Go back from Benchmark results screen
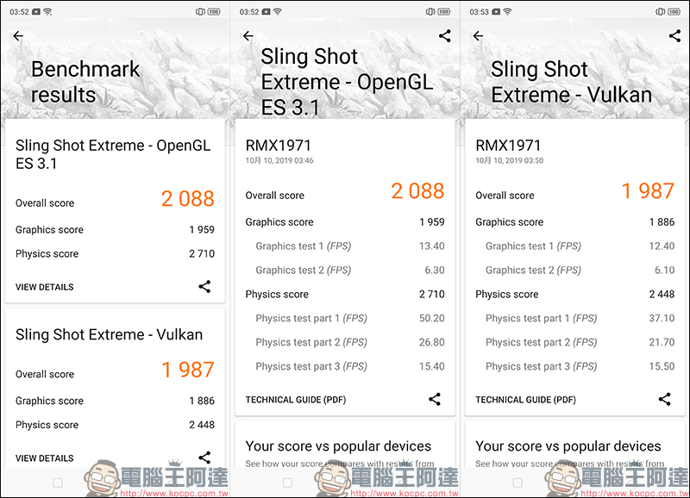Screen dimensions: 690x498 [18, 36]
